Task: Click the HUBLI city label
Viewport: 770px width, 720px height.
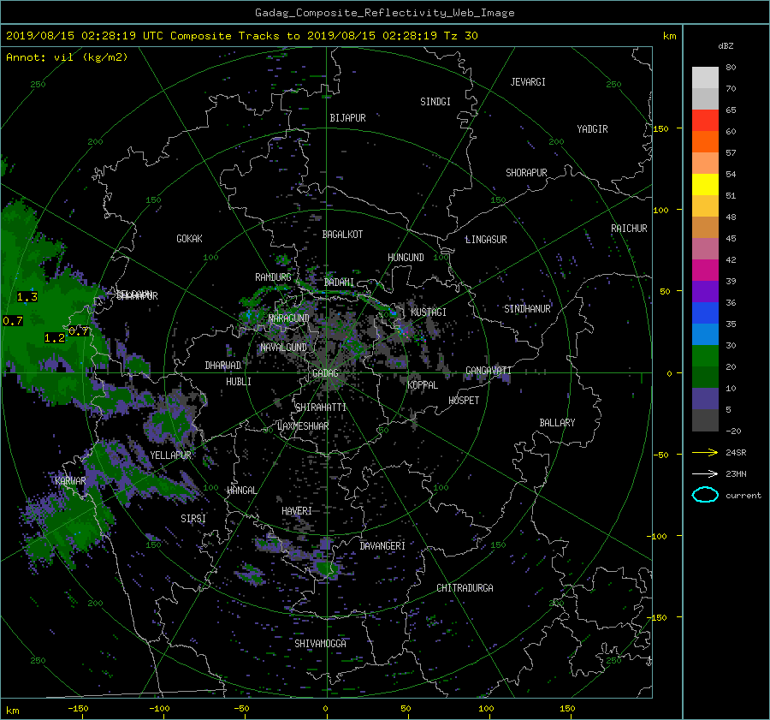Action: (239, 381)
